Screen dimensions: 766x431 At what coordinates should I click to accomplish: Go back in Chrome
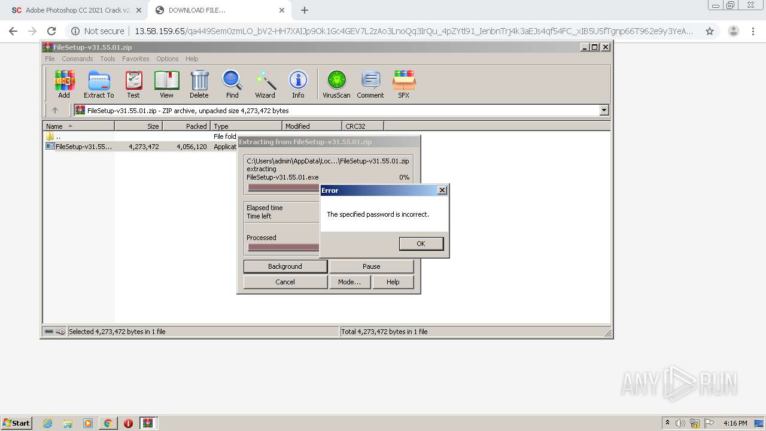[13, 31]
